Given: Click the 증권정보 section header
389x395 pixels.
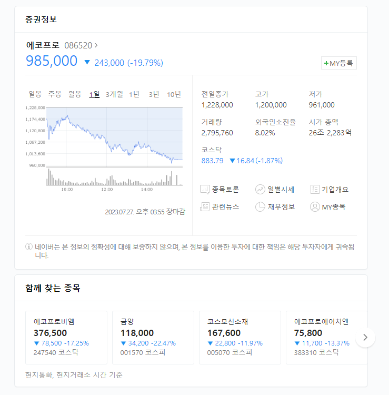Looking at the screenshot, I should [x=41, y=19].
